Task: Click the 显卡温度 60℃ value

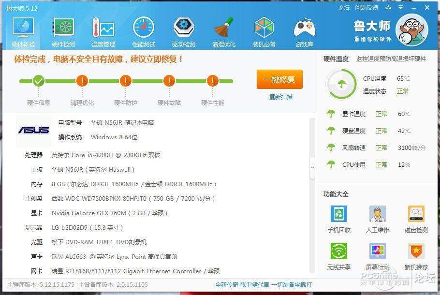Action: coord(404,114)
